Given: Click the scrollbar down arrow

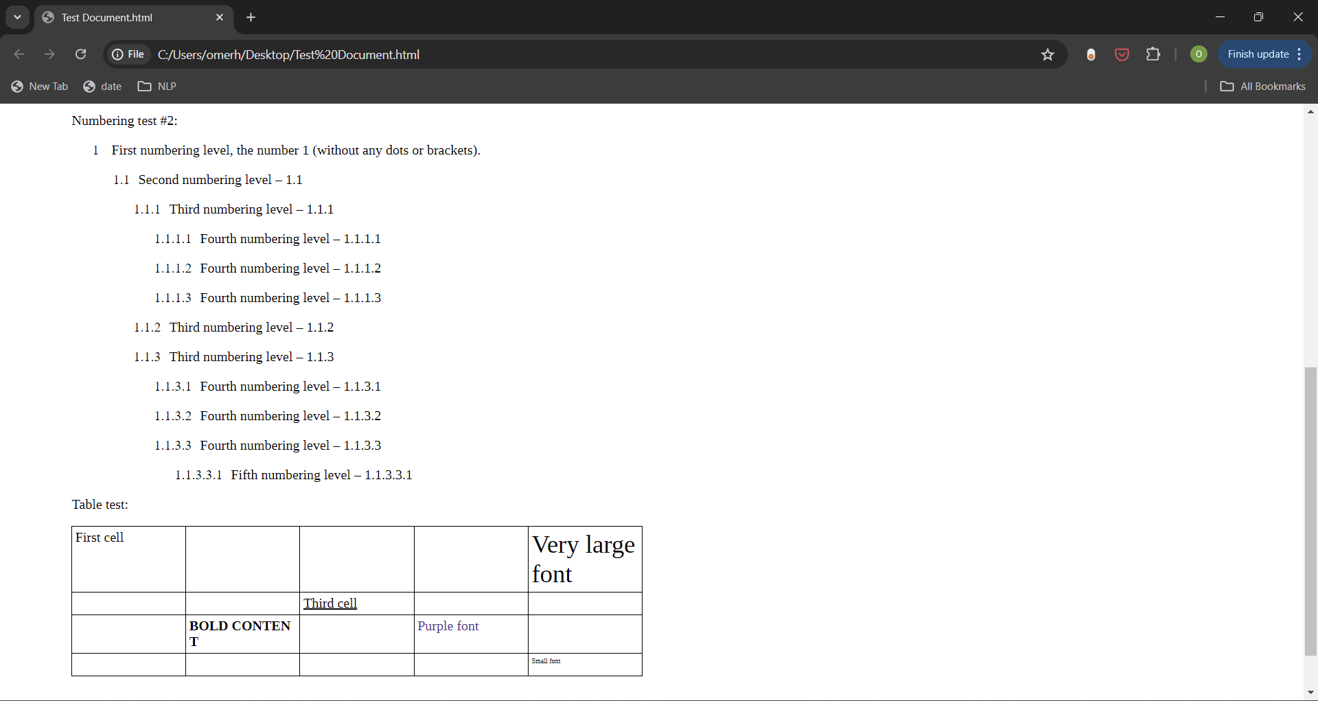Looking at the screenshot, I should [x=1311, y=693].
